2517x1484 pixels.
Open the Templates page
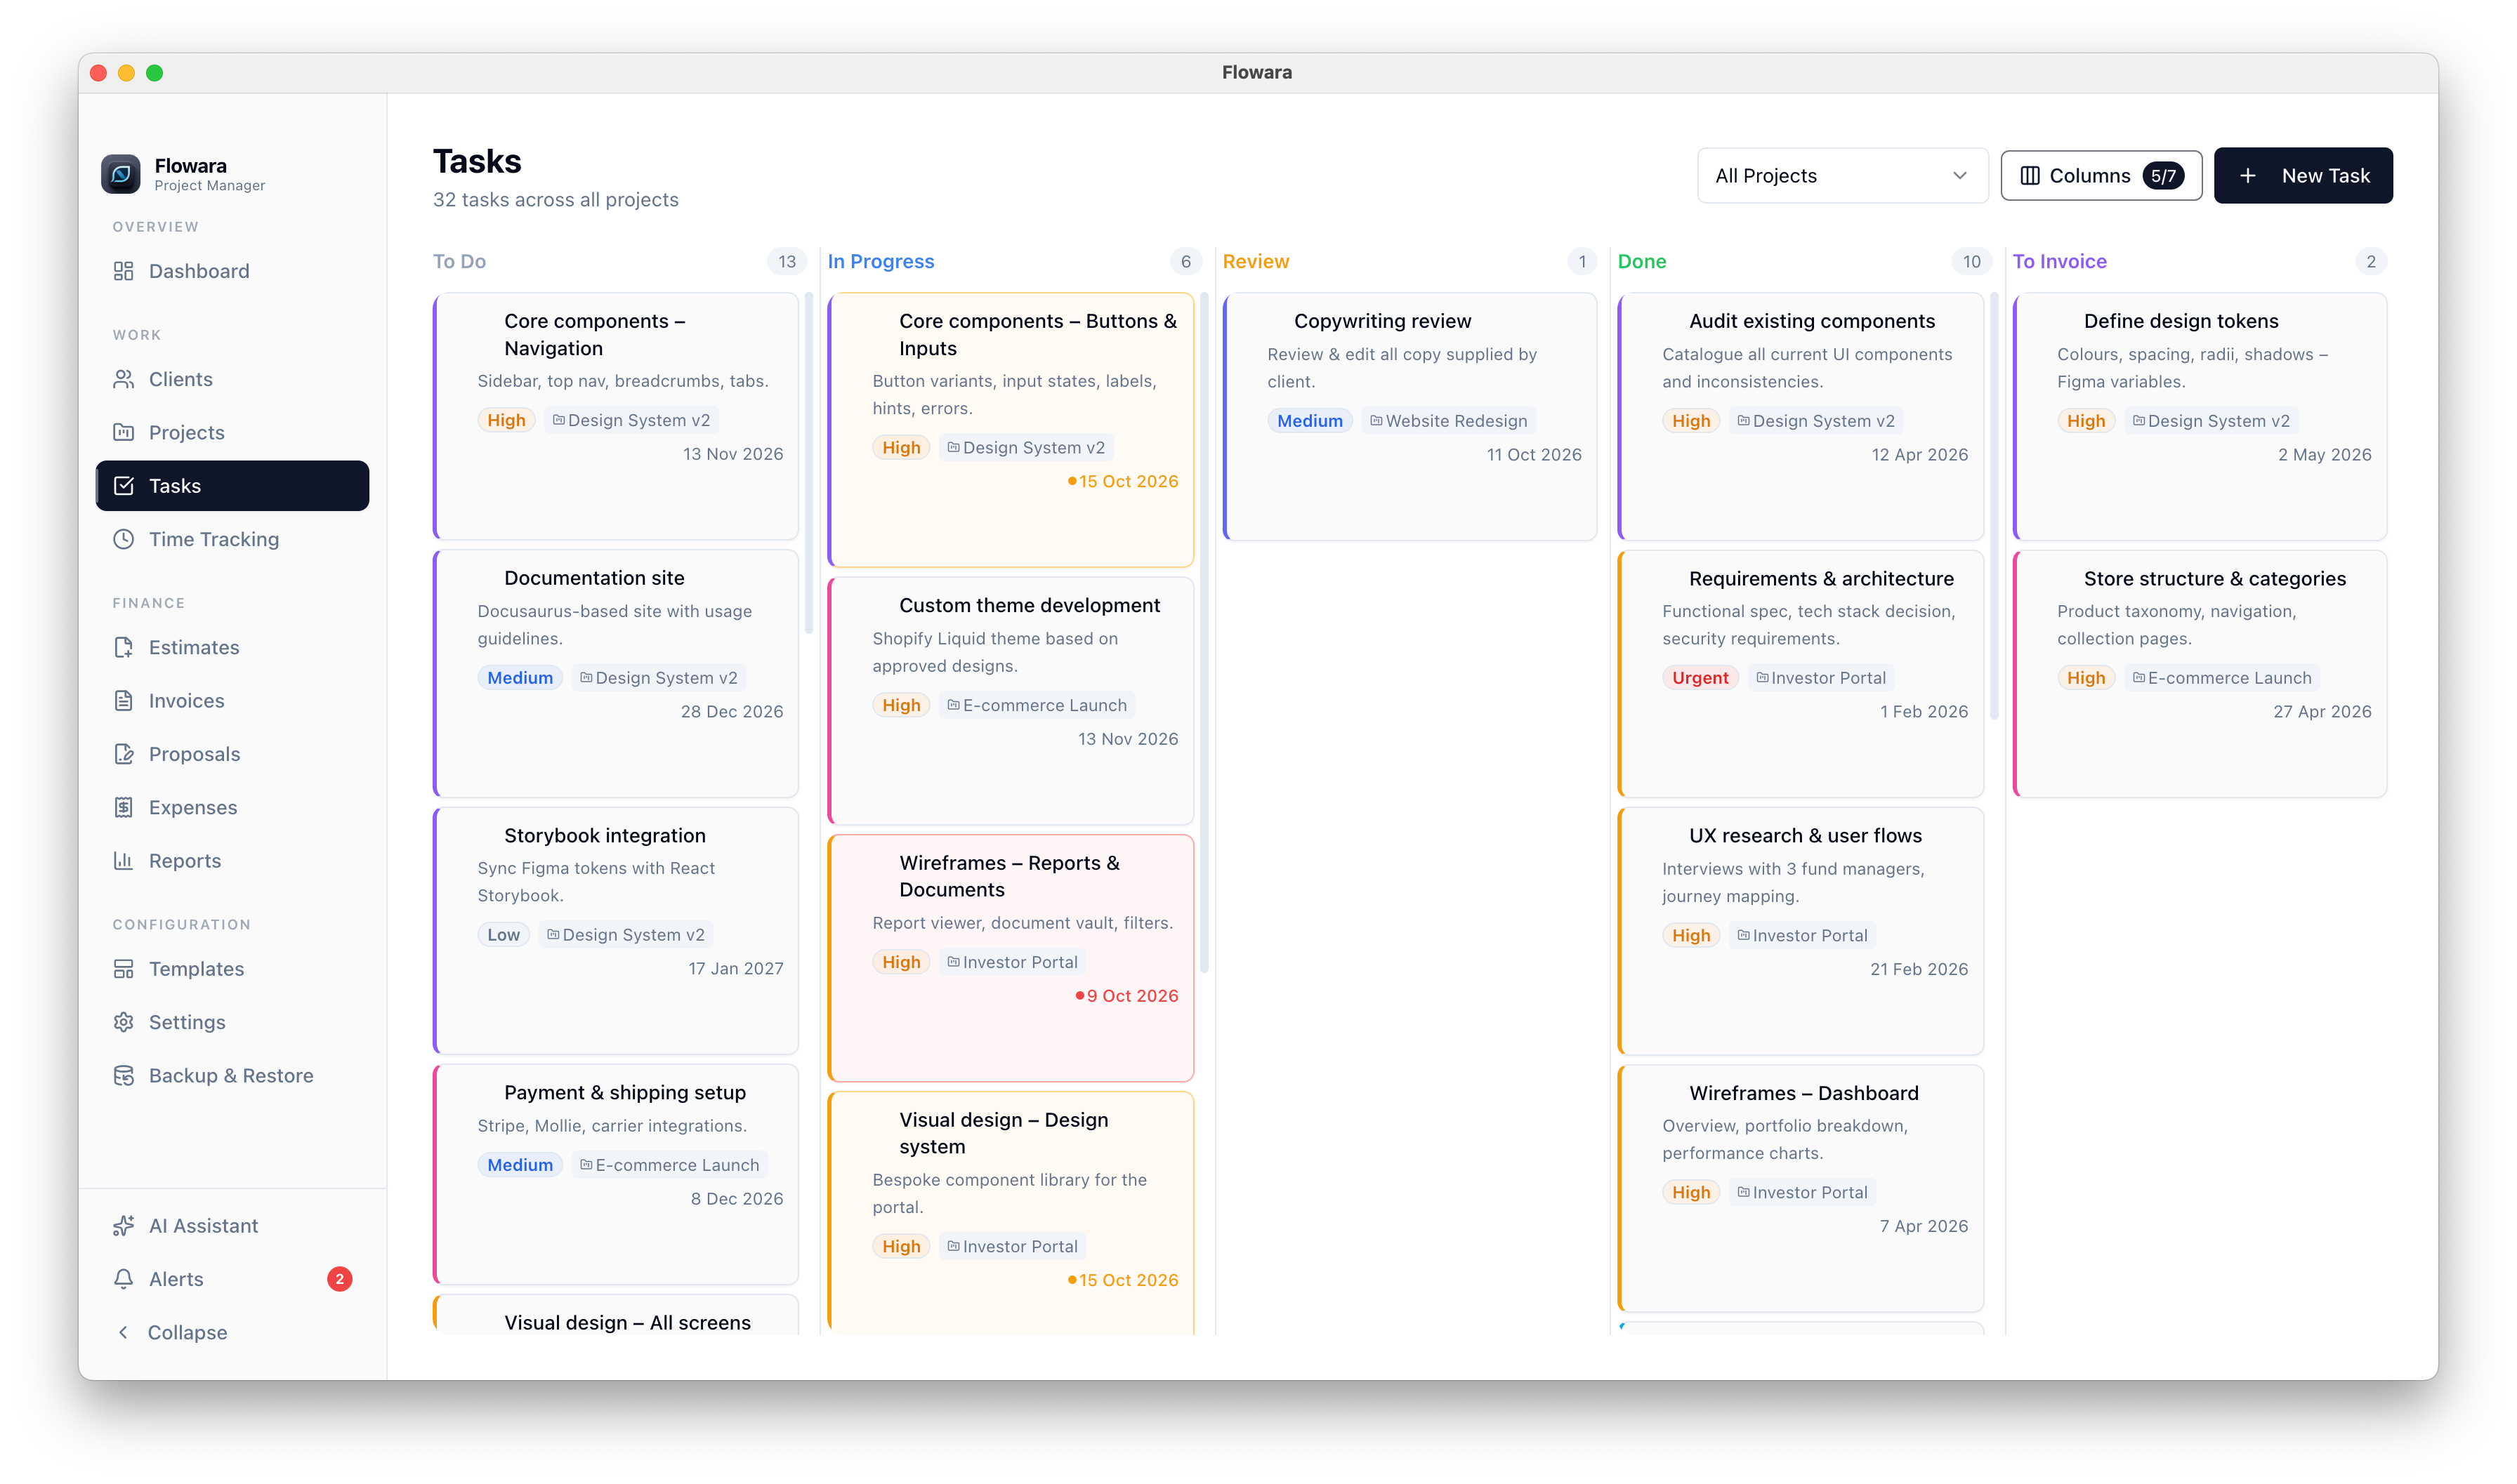pos(232,968)
